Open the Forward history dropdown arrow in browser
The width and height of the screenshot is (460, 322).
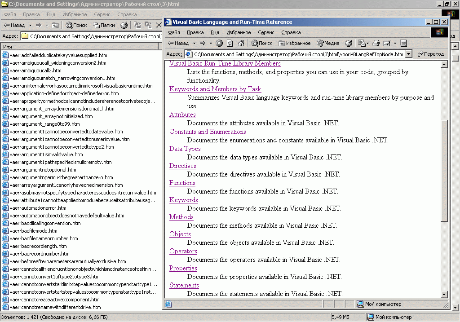coord(211,43)
